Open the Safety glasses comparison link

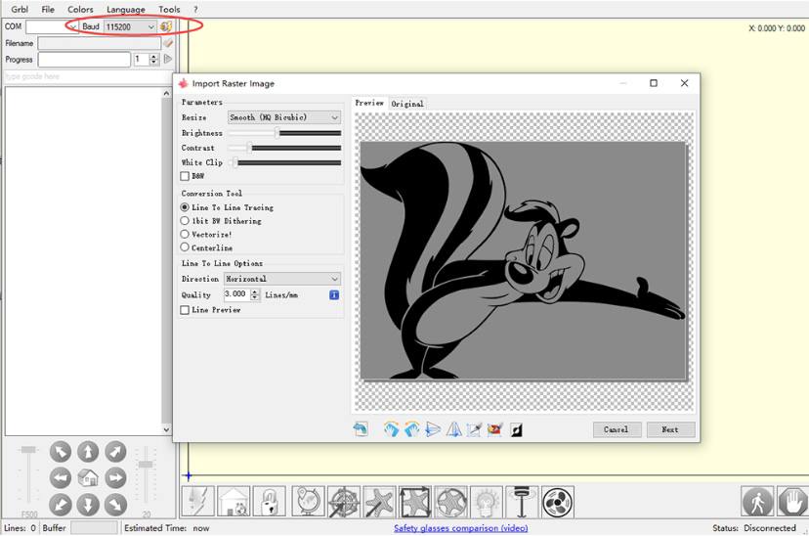(461, 528)
